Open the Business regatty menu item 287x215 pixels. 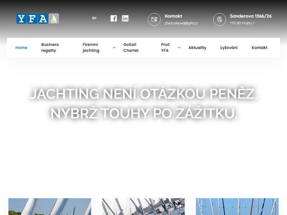[50, 48]
